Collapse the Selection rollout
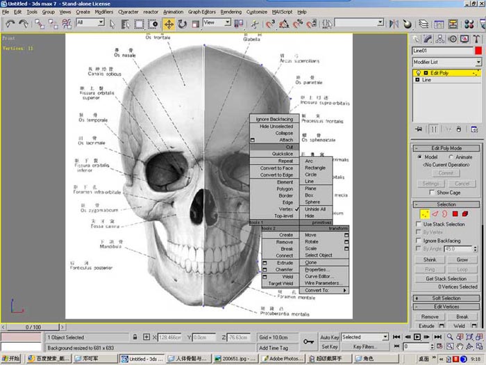The height and width of the screenshot is (365, 486). click(x=446, y=204)
